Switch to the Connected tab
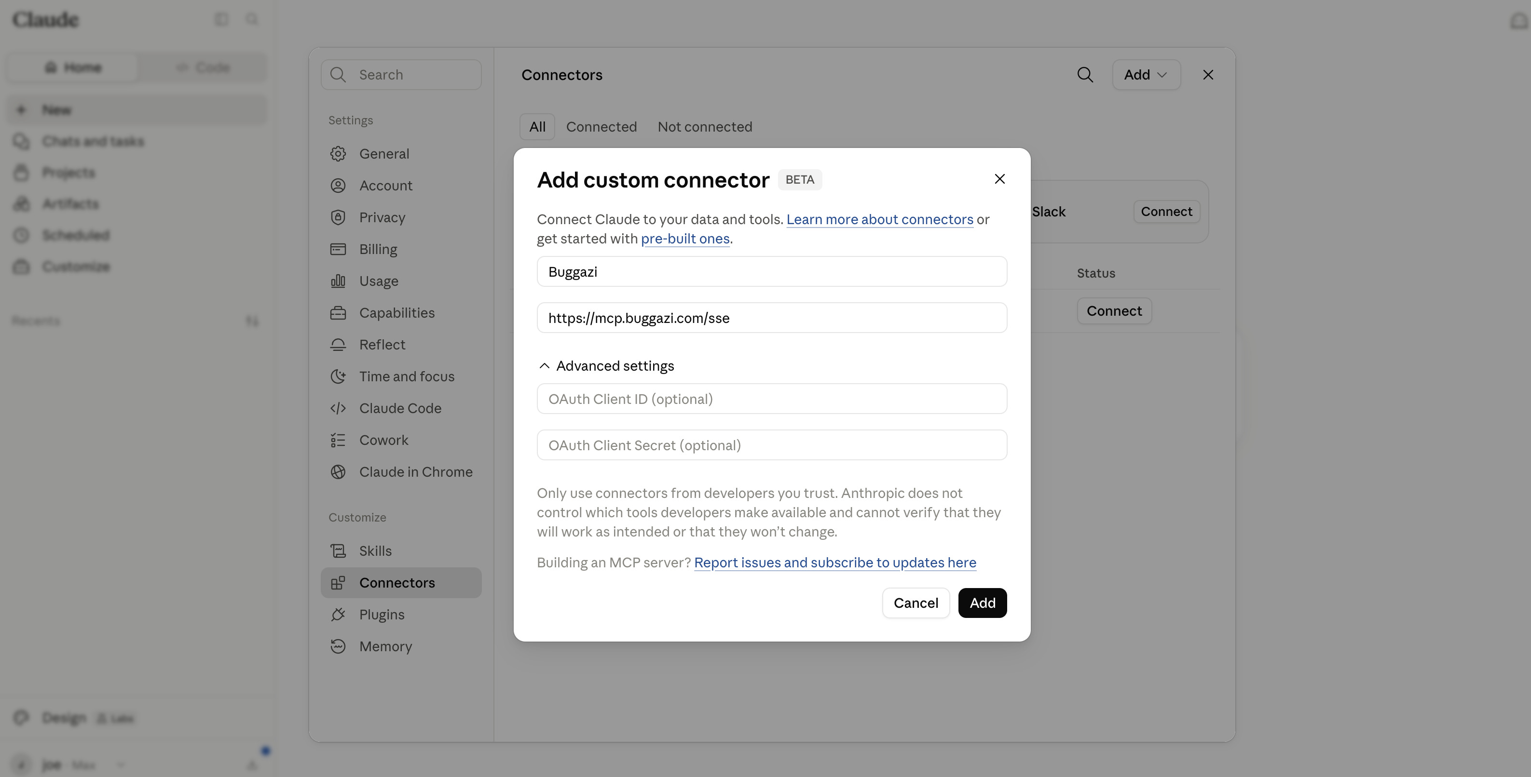The width and height of the screenshot is (1531, 777). [x=601, y=127]
